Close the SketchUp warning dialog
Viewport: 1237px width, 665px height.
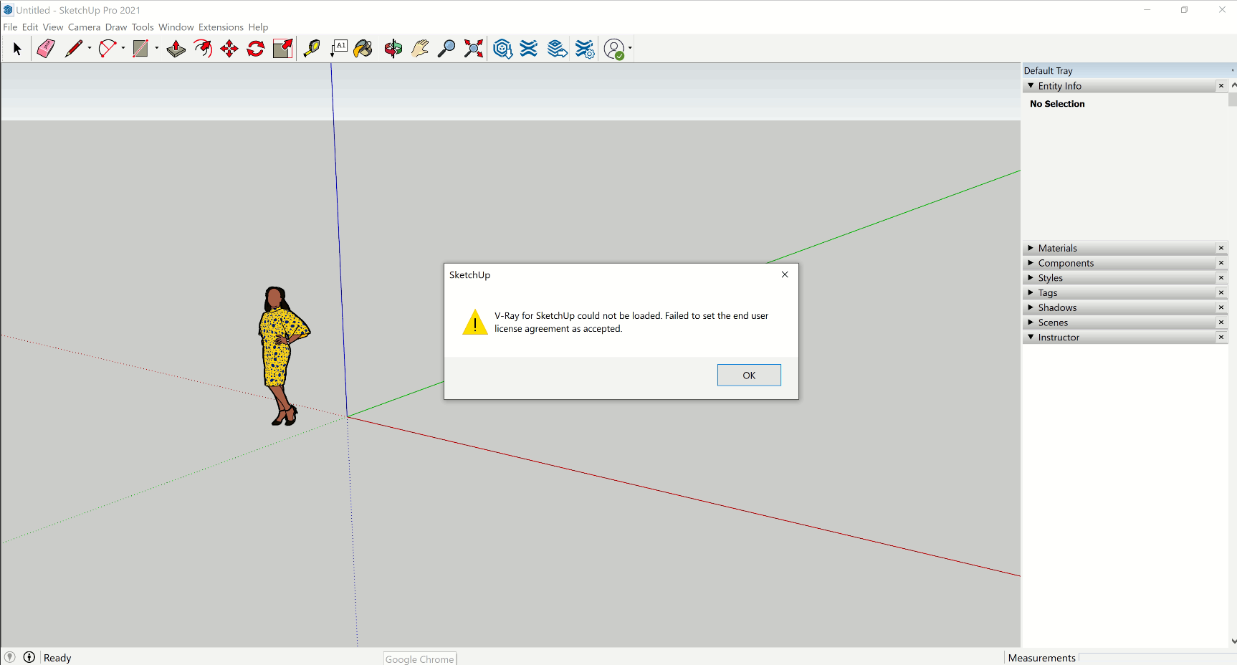pyautogui.click(x=785, y=274)
